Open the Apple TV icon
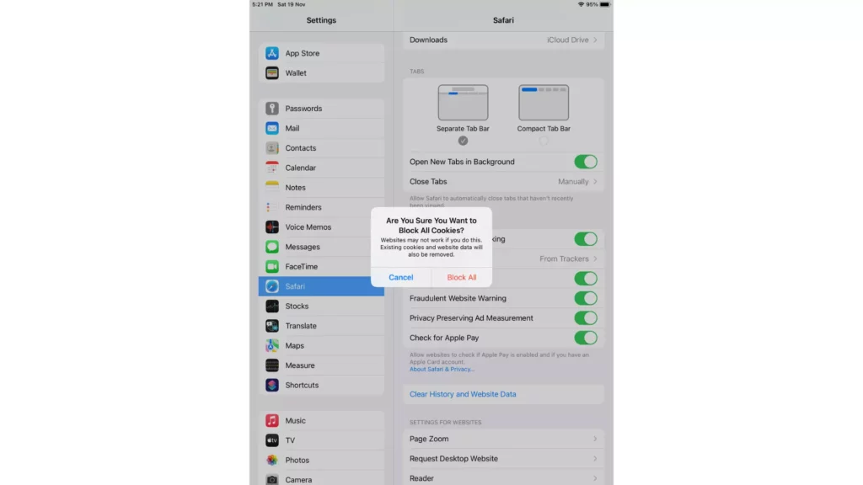 [x=272, y=440]
